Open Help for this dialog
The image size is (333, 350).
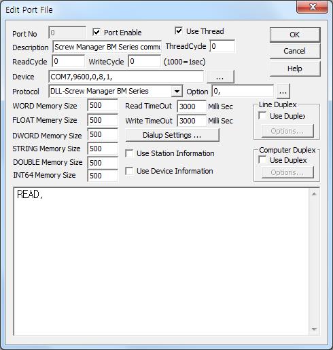pos(295,69)
